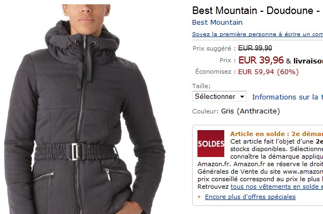Click the red SOLDES badge icon
The image size is (323, 214).
[211, 144]
